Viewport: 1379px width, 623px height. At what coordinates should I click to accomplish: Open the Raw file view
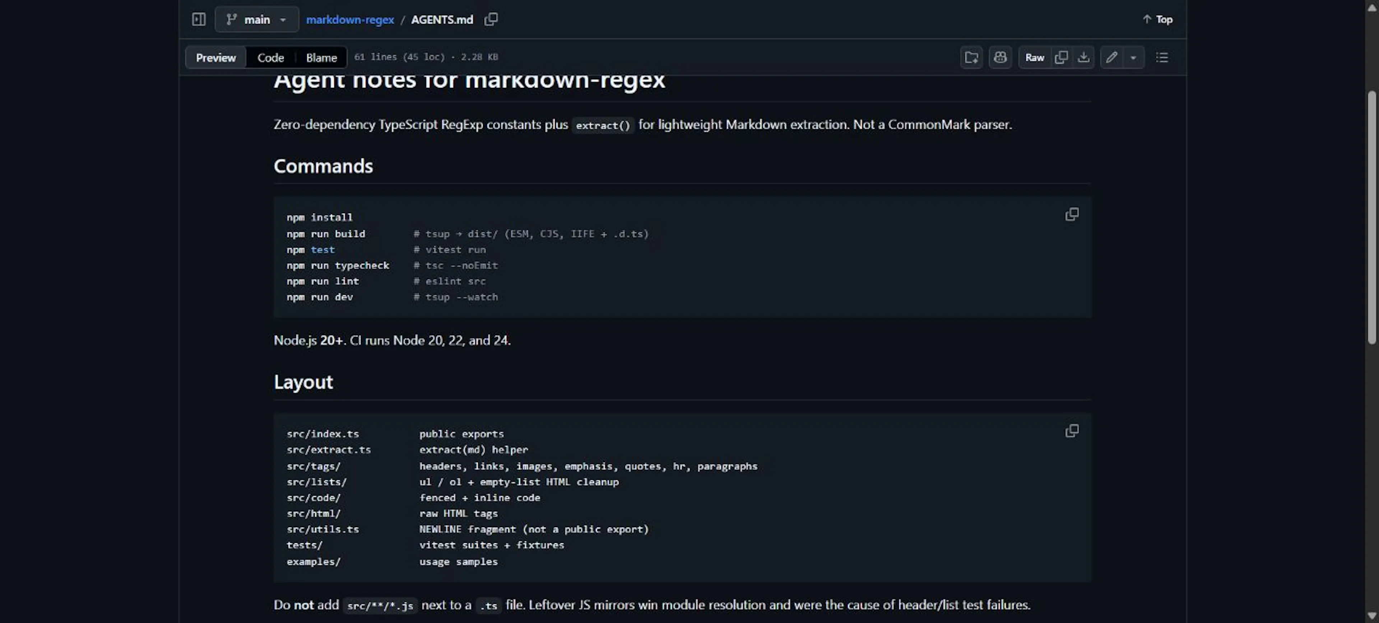point(1034,57)
